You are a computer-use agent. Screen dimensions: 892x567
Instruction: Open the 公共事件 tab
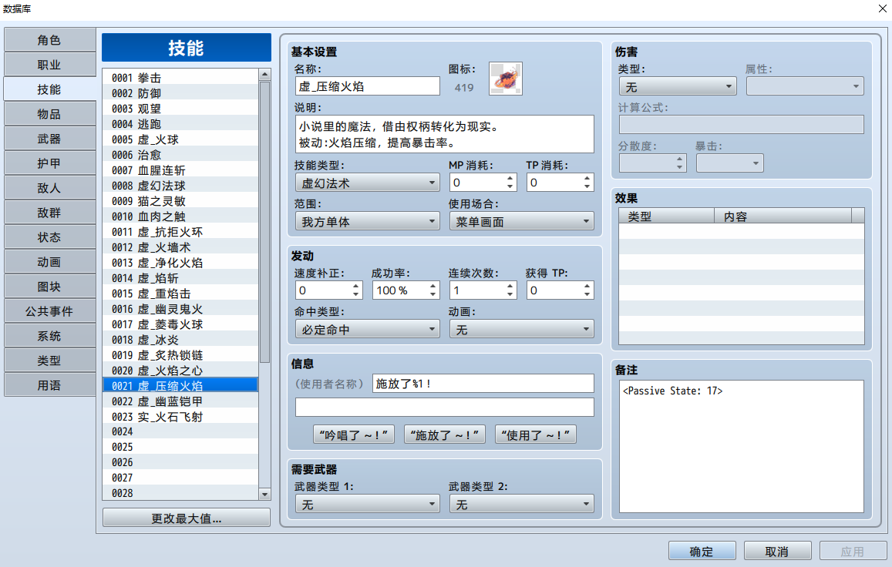point(49,311)
